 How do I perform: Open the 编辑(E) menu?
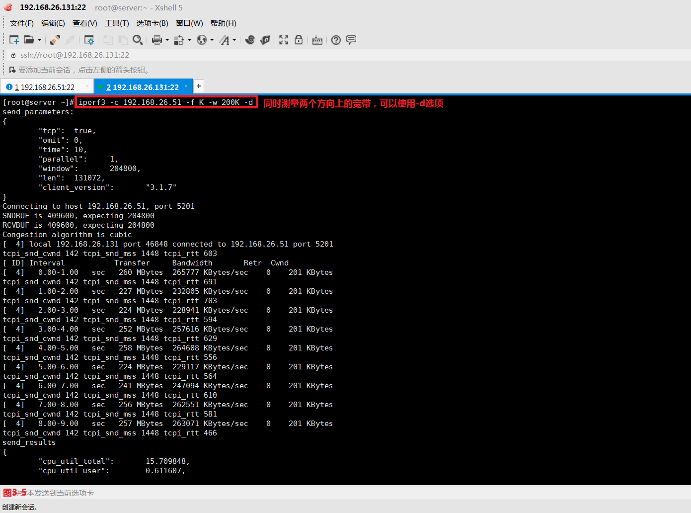coord(53,23)
